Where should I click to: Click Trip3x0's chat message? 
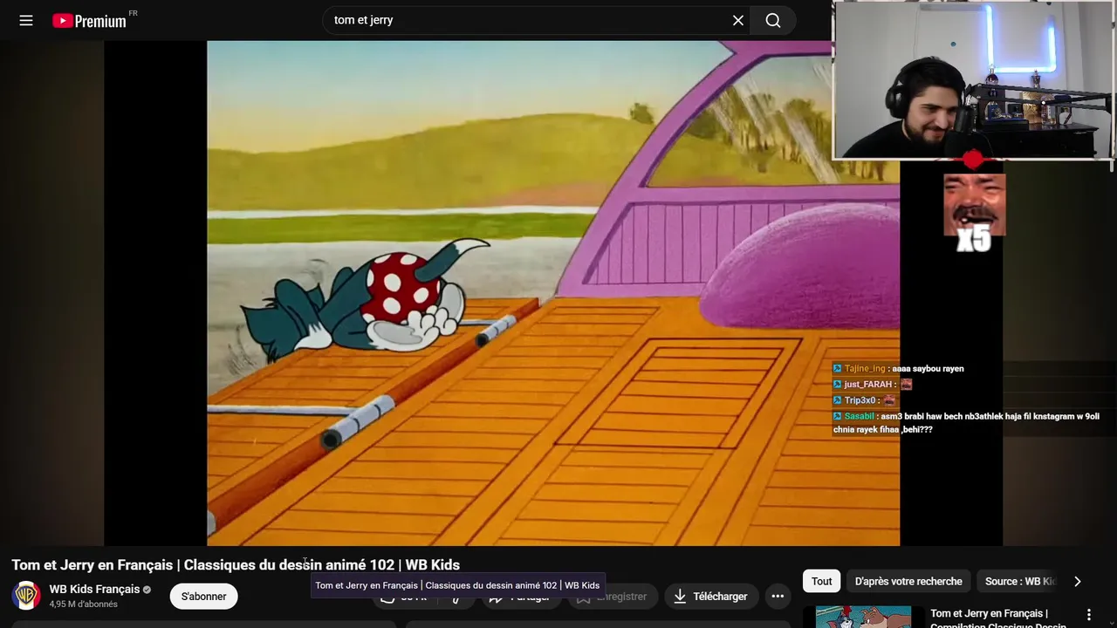point(864,399)
